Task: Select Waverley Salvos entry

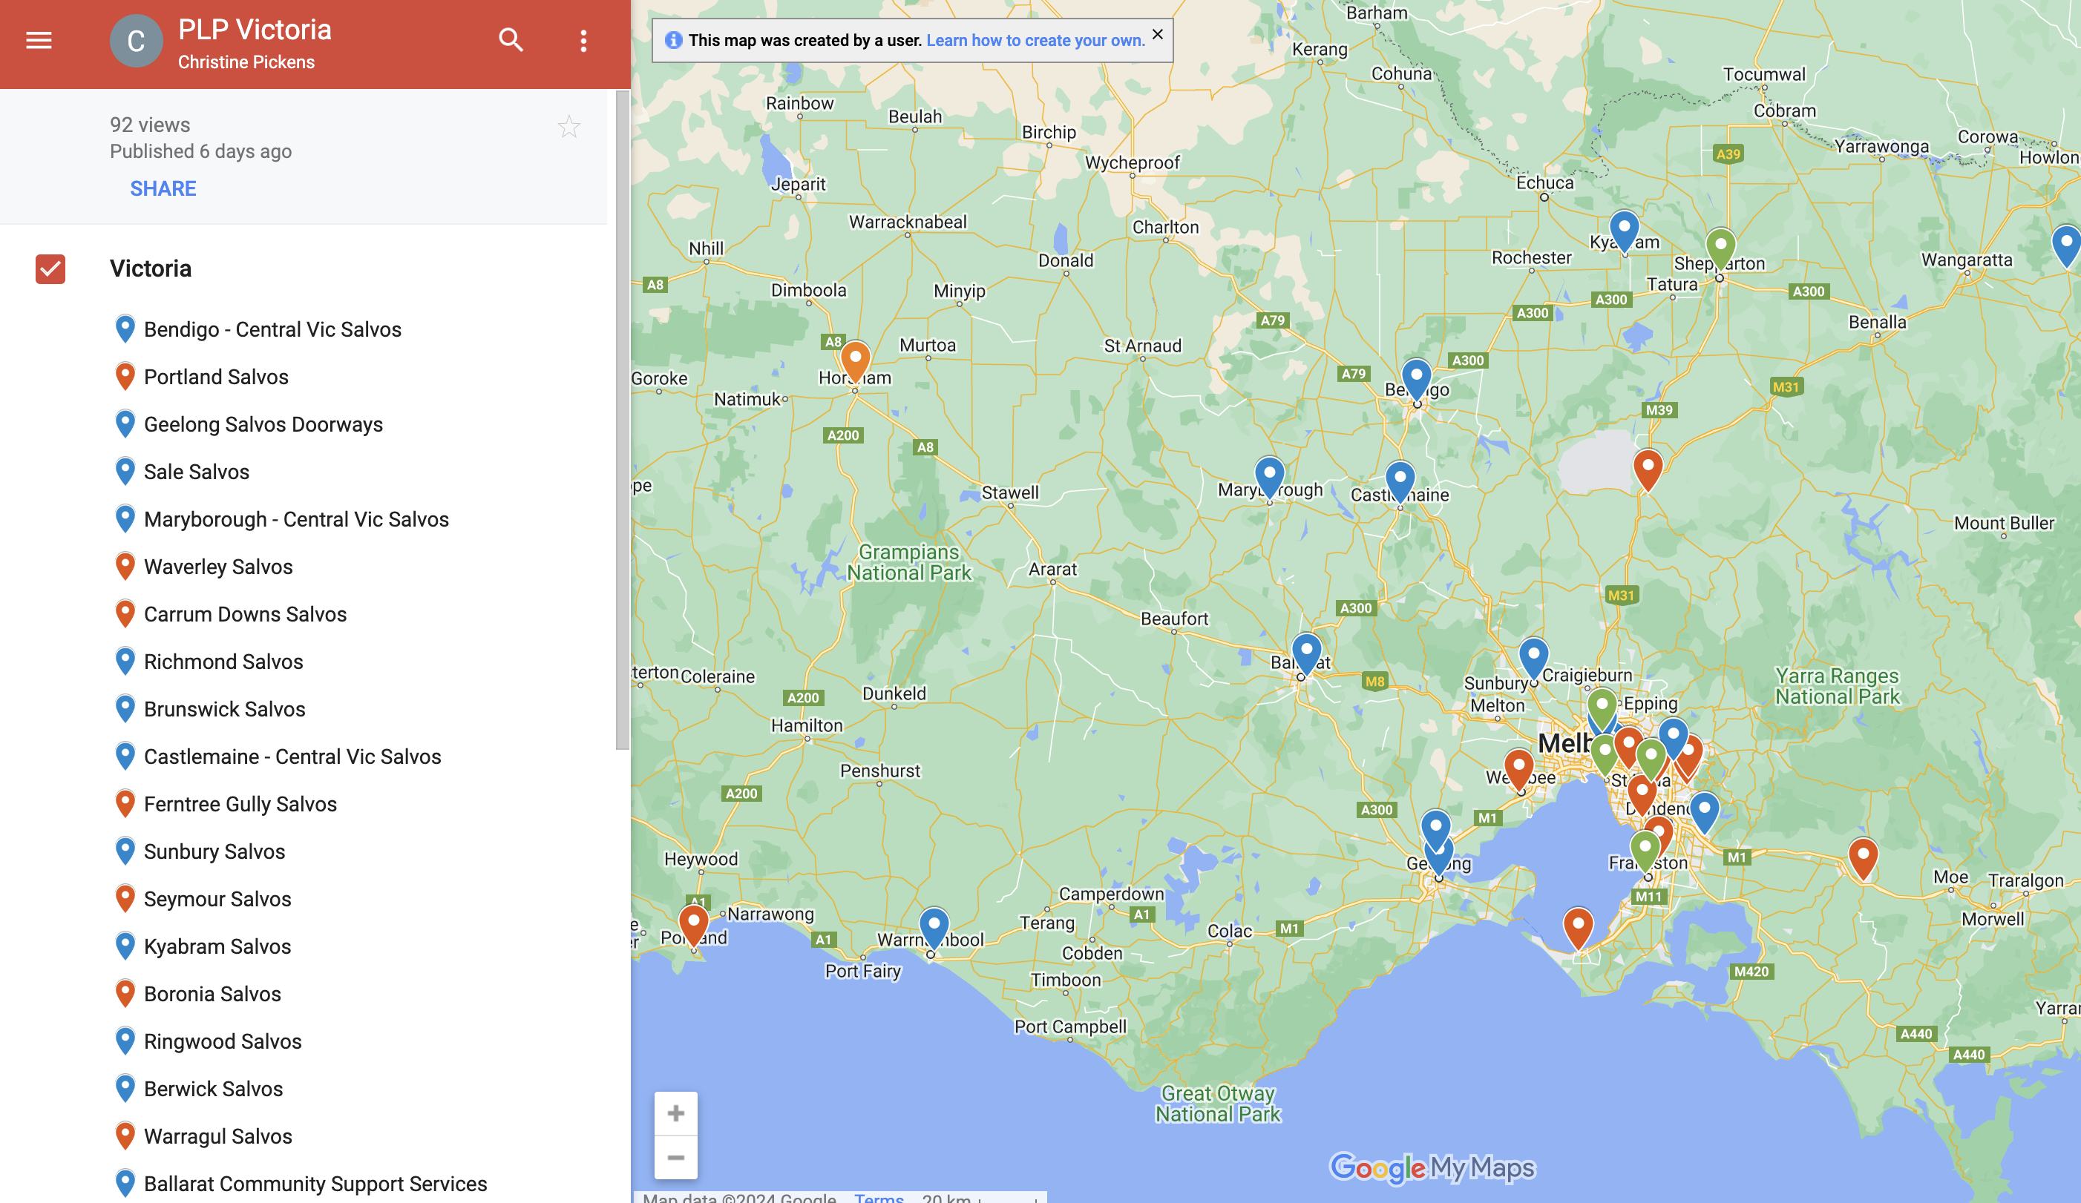Action: 218,567
